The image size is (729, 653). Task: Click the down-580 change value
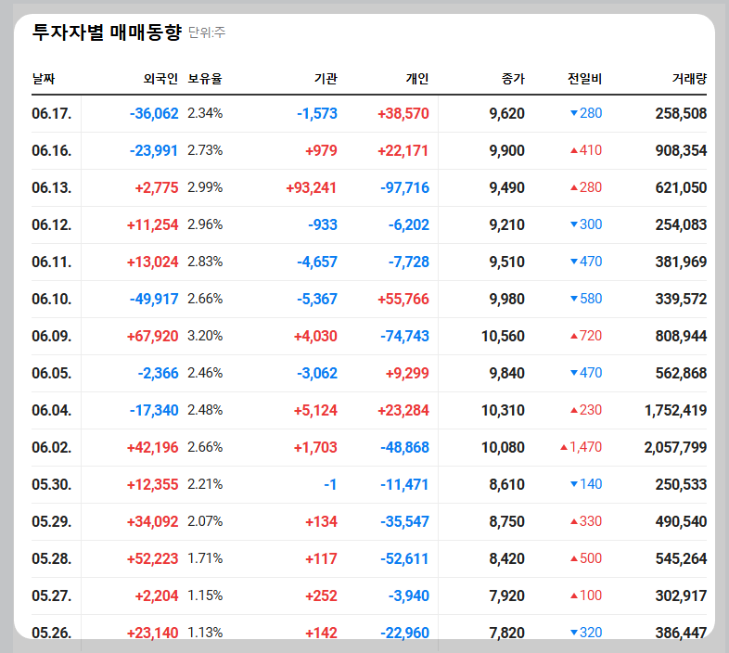(x=586, y=299)
